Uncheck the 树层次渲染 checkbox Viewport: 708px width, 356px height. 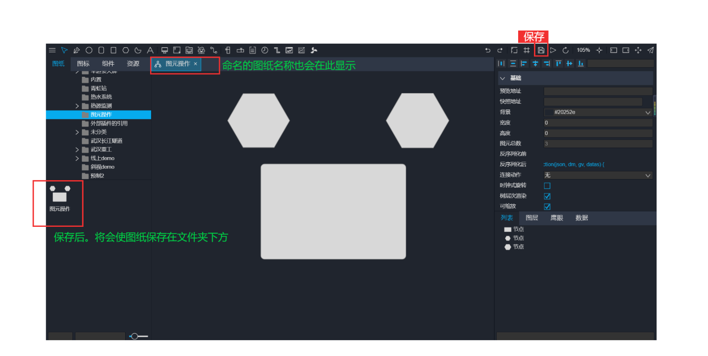pyautogui.click(x=547, y=196)
